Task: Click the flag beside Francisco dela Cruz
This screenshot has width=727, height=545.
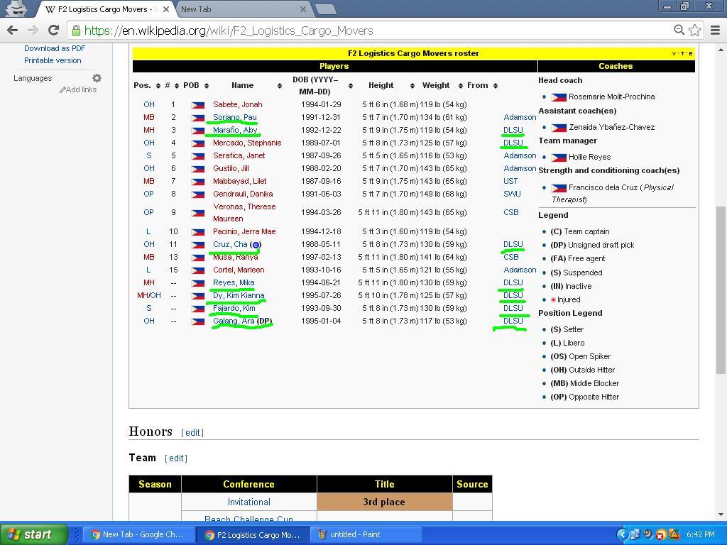Action: (559, 188)
